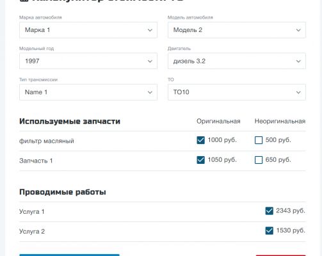Screen dimensions: 322x256
Task: Click the Тип трансмиссии field label
Action: click(x=38, y=79)
